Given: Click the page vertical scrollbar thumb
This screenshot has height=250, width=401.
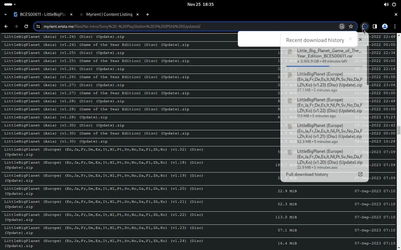Looking at the screenshot, I should [x=399, y=130].
